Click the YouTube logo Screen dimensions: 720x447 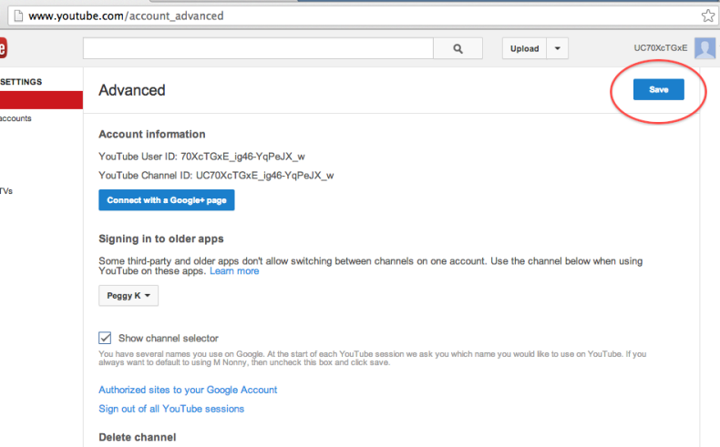coord(3,49)
